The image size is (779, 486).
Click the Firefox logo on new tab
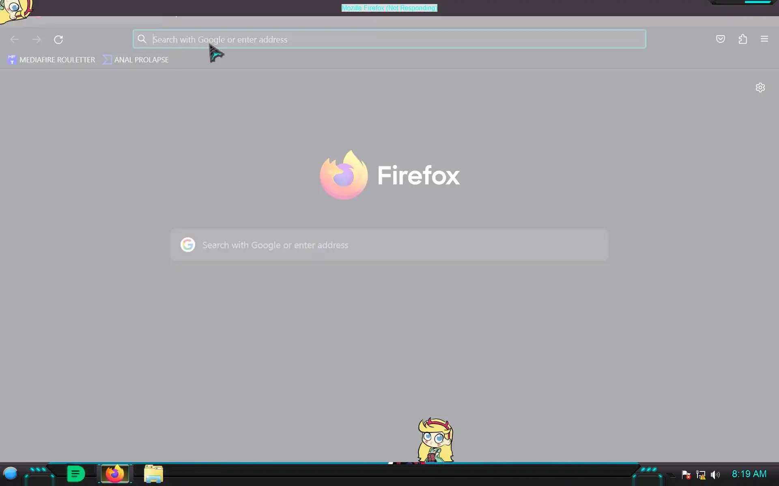344,175
